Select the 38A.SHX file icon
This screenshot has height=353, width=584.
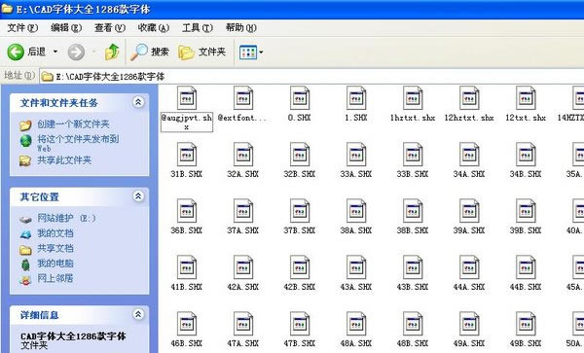(356, 211)
